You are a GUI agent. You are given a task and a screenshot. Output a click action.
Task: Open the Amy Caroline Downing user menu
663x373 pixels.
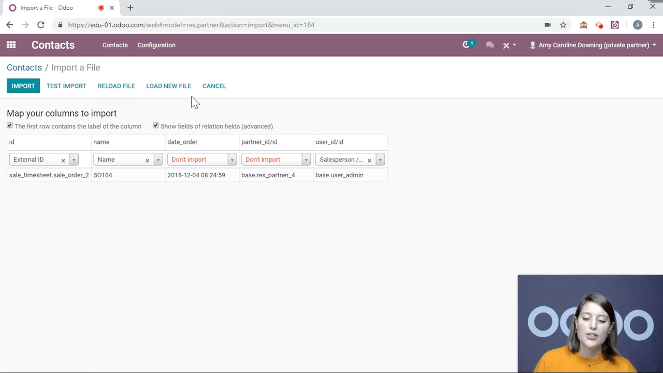coord(593,45)
